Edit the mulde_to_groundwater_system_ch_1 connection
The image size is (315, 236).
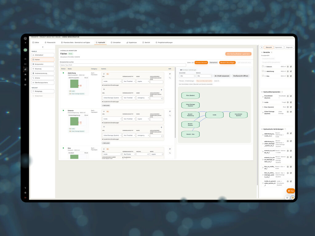[291, 181]
